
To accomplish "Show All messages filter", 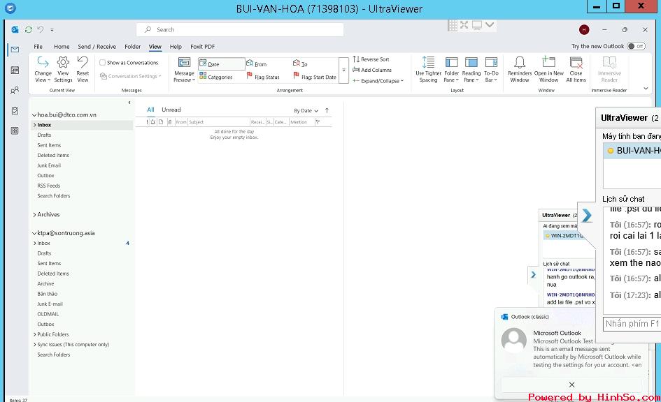I will pyautogui.click(x=150, y=110).
